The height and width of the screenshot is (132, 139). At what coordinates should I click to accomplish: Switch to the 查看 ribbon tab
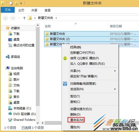pyautogui.click(x=48, y=10)
